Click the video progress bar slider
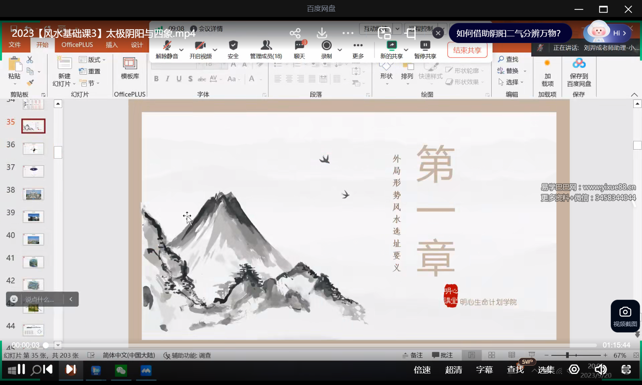This screenshot has height=385, width=642. 46,345
